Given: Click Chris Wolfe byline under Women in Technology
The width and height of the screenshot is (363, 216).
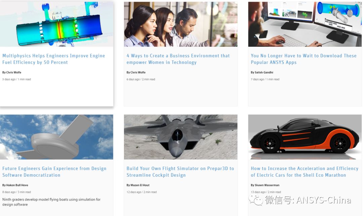Looking at the screenshot, I should (136, 72).
